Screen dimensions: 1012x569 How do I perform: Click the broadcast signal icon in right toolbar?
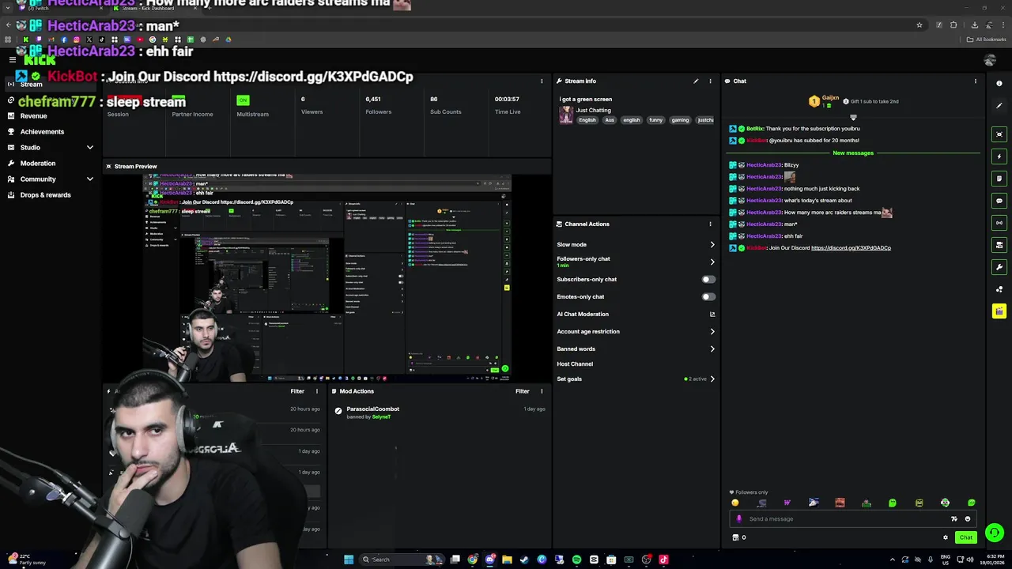point(999,223)
